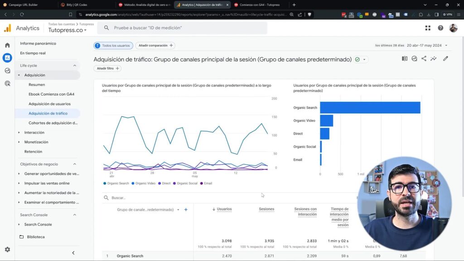This screenshot has width=464, height=261.
Task: Open the Admin settings gear
Action: (7, 250)
